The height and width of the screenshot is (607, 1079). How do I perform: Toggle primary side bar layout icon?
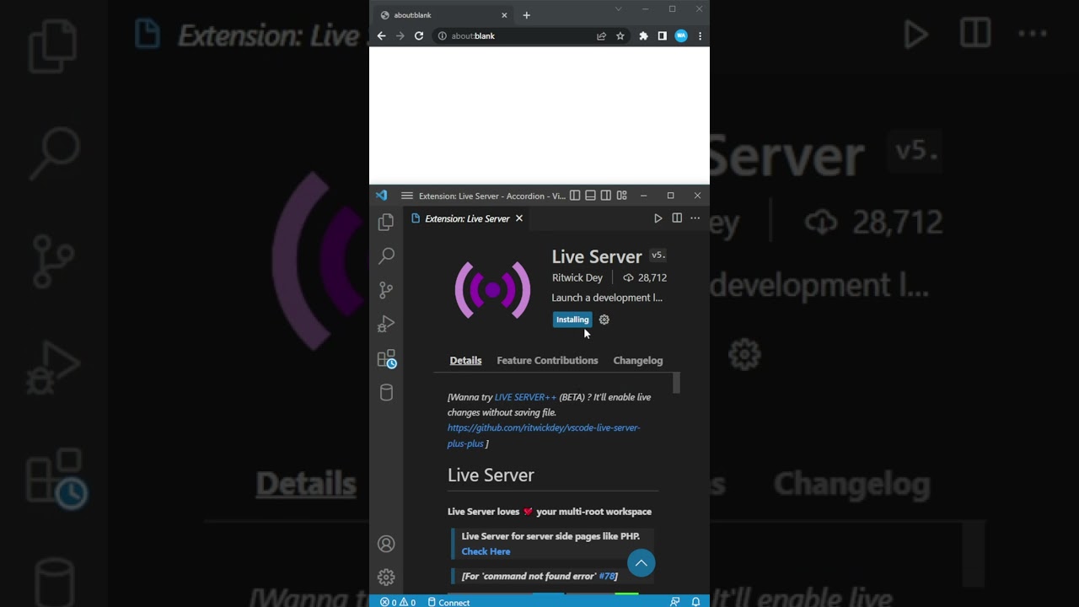click(x=575, y=196)
